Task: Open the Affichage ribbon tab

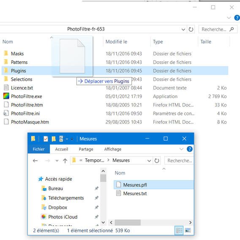Action: pyautogui.click(x=113, y=149)
